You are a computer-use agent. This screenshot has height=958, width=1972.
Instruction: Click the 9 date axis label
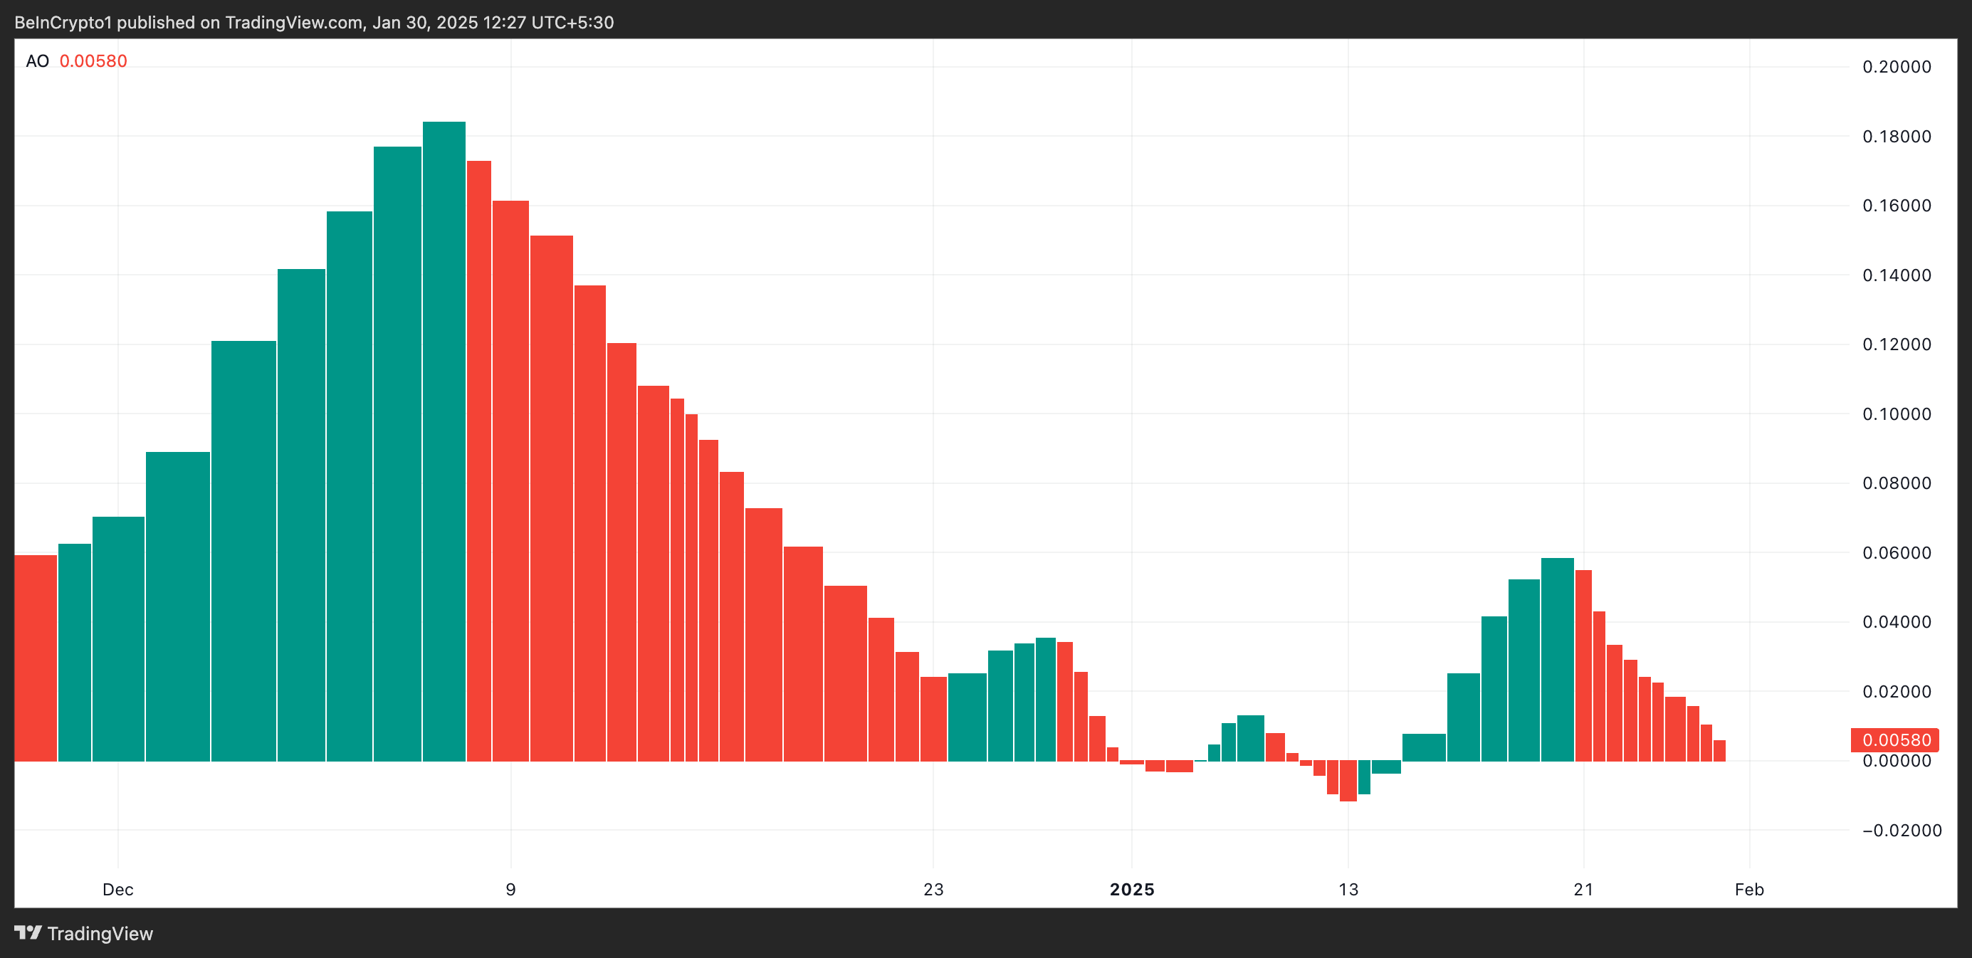point(510,889)
